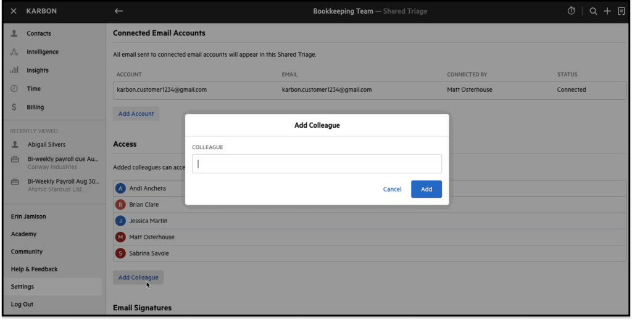This screenshot has width=632, height=320.
Task: Click the Add Account button
Action: pos(136,114)
